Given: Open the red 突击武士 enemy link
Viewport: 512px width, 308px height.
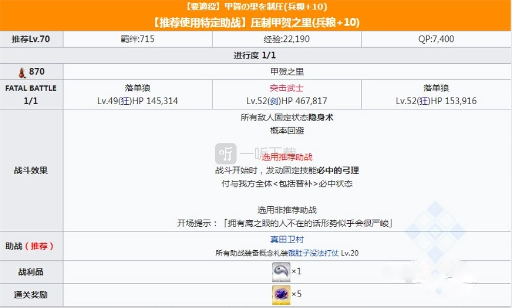Looking at the screenshot, I should point(286,88).
